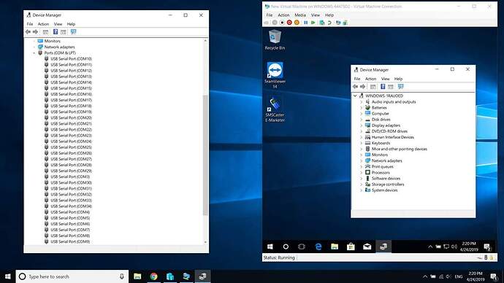Click the Checkpoint icon in VM toolbar
The image size is (504, 283).
321,23
